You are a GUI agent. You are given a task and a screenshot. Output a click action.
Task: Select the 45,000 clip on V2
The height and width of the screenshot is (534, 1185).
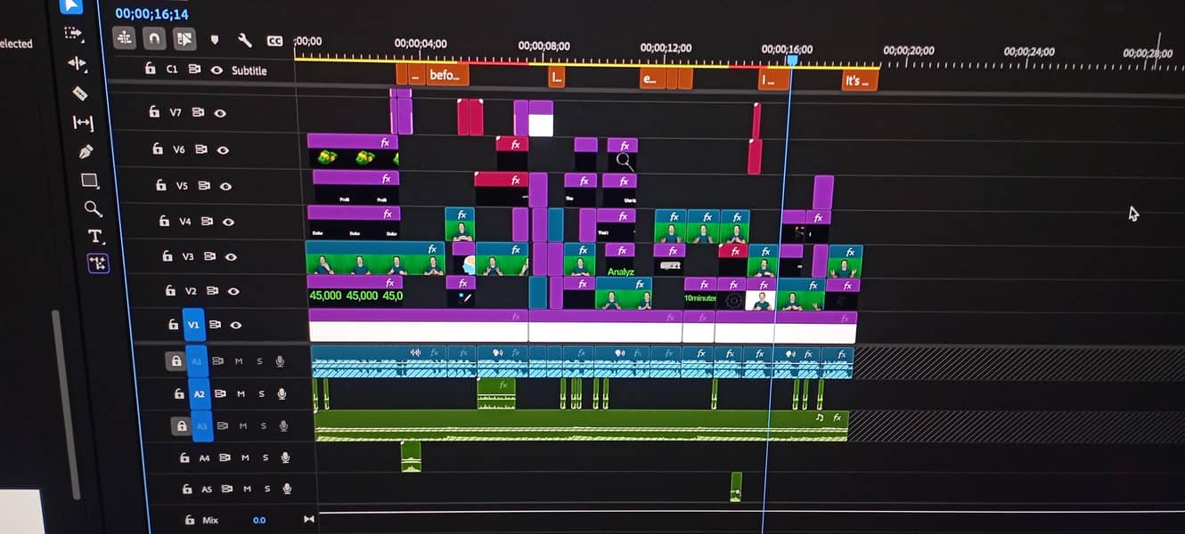coord(355,290)
